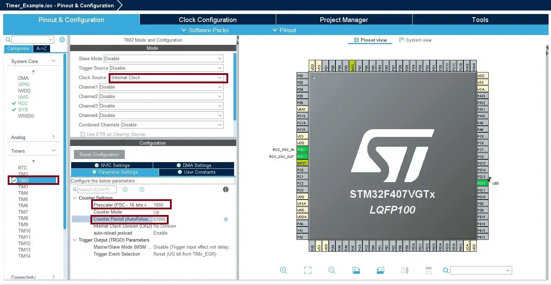Screen dimensions: 551x285
Task: Click the pin search magnifier icon
Action: [445, 270]
